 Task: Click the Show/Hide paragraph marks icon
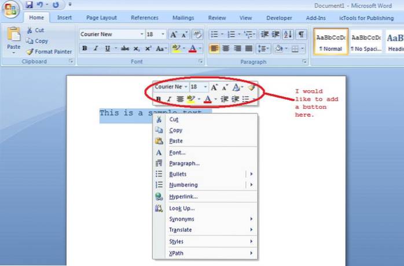tap(301, 35)
